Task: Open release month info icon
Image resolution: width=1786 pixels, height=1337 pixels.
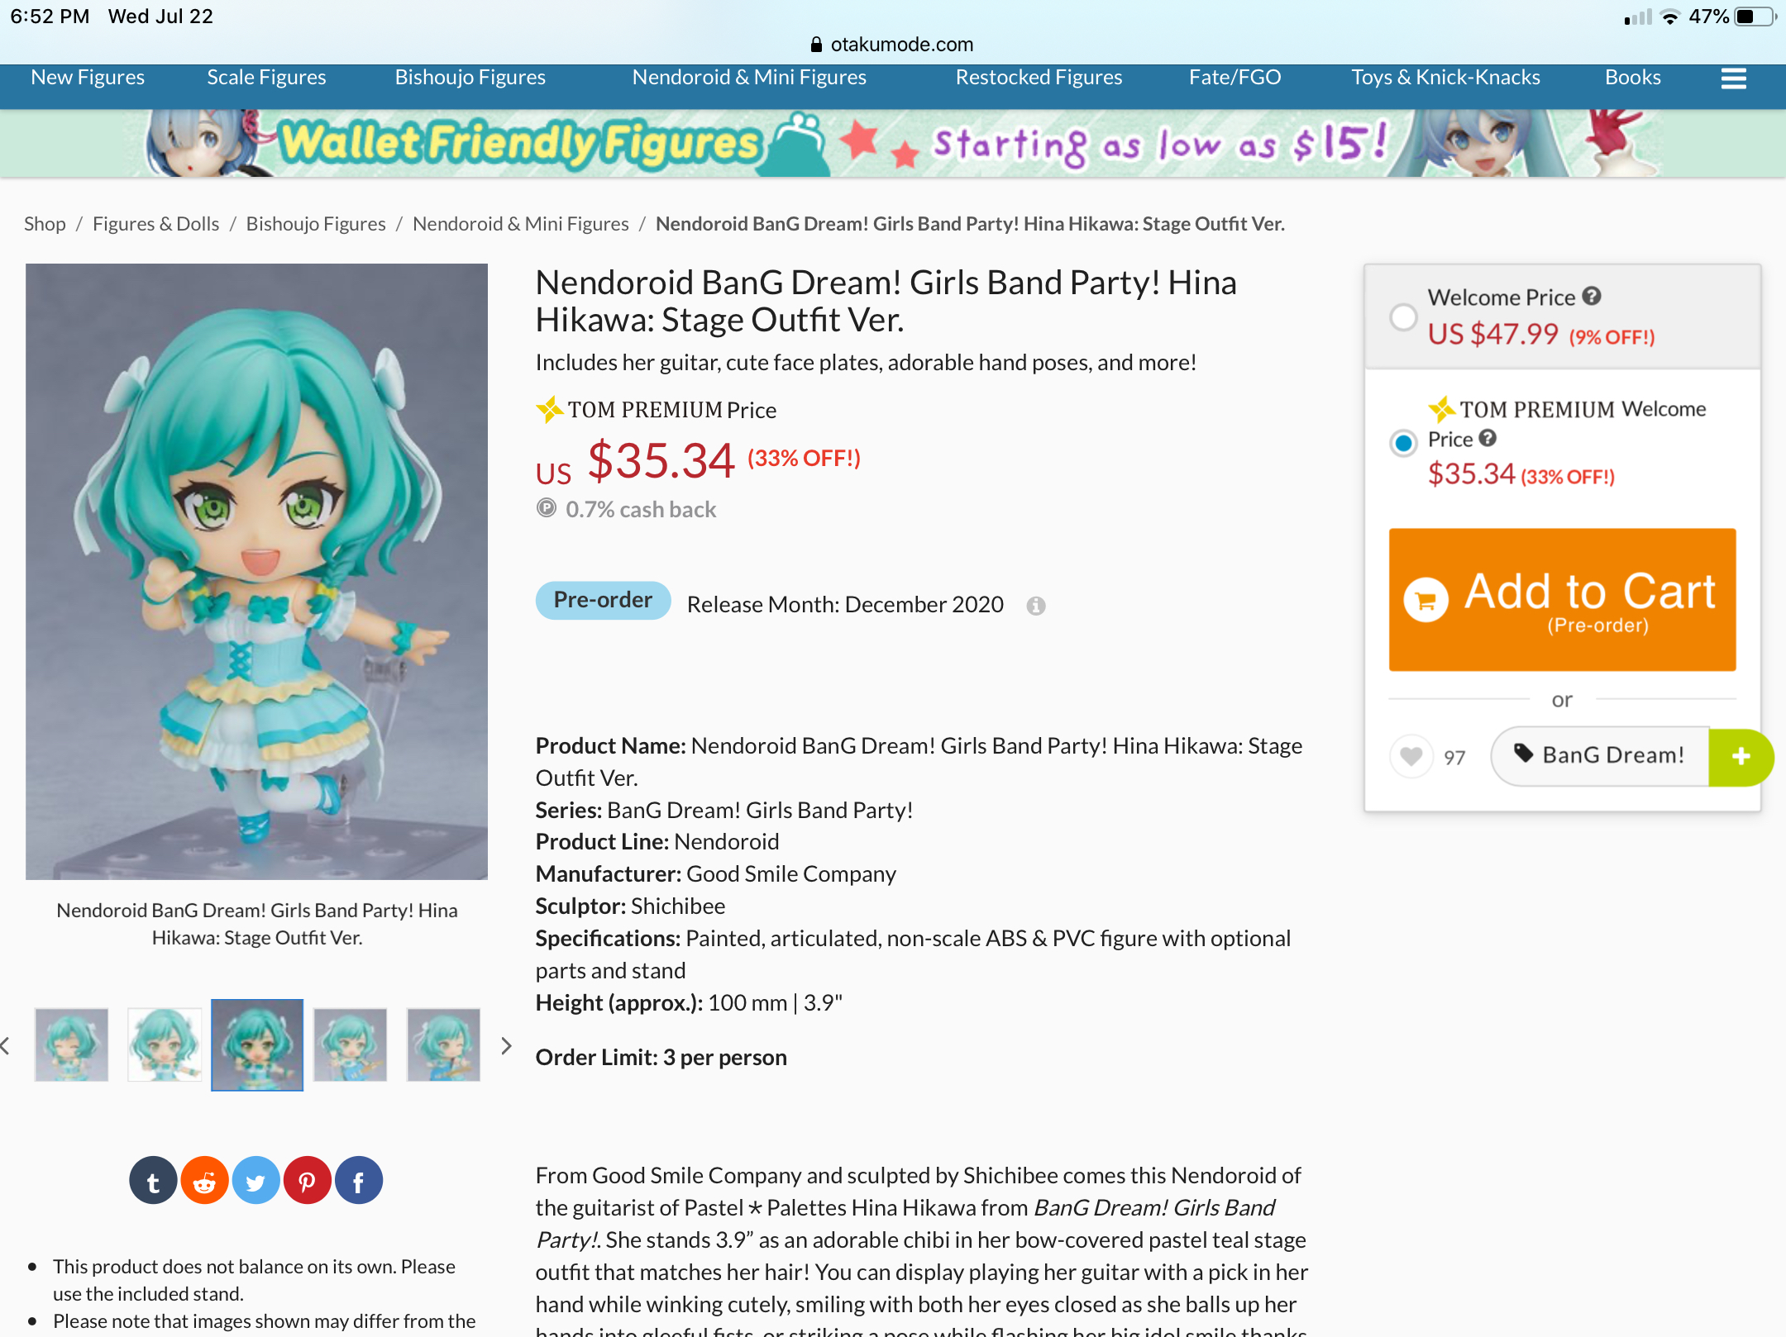Action: pyautogui.click(x=1036, y=606)
